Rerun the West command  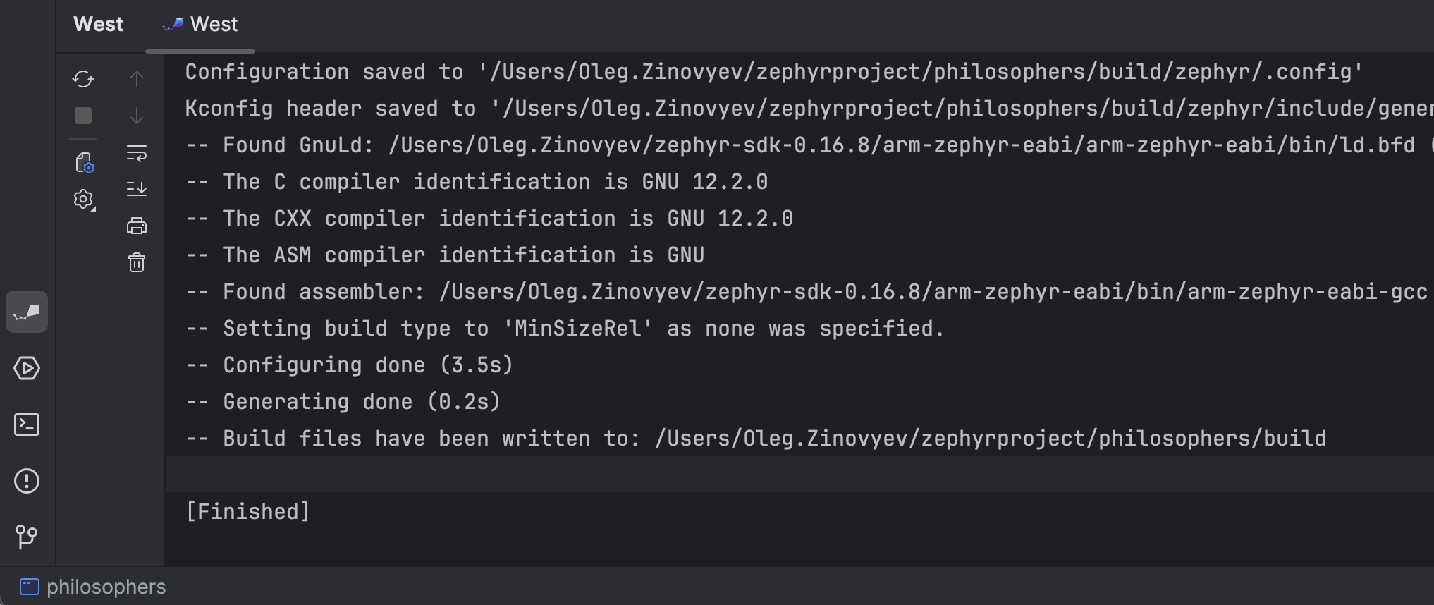coord(83,79)
